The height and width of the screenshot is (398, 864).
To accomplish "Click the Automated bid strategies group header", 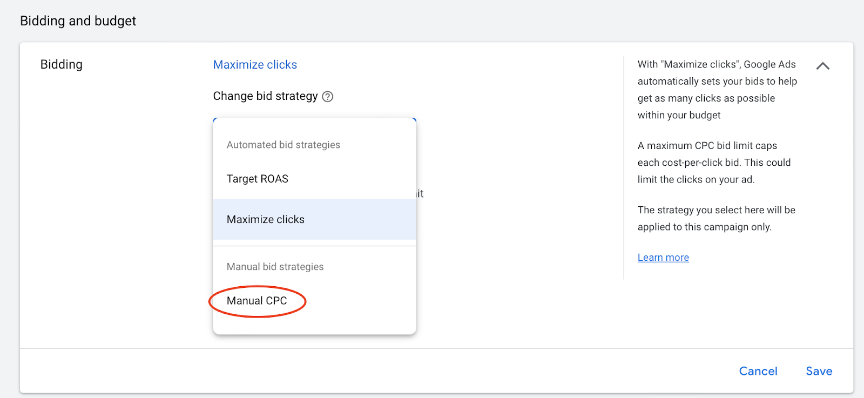I will coord(283,145).
